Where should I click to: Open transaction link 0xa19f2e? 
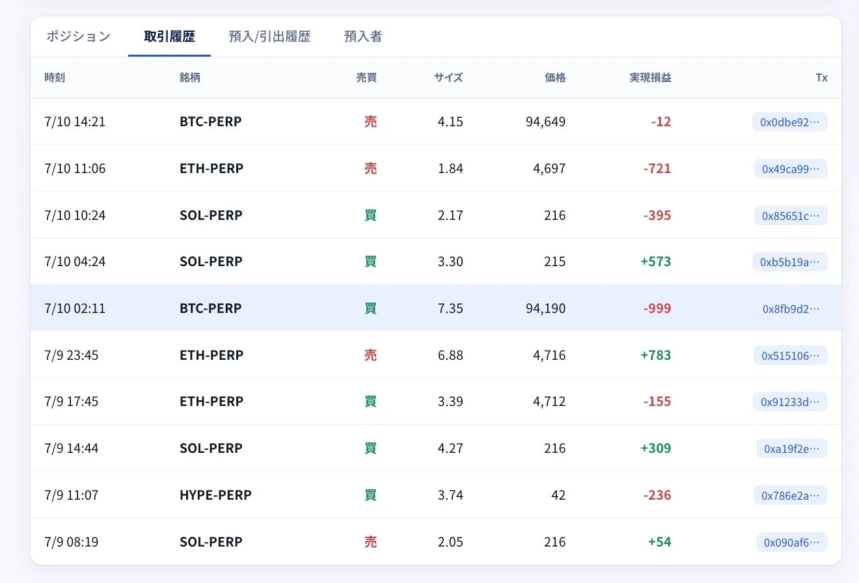791,448
